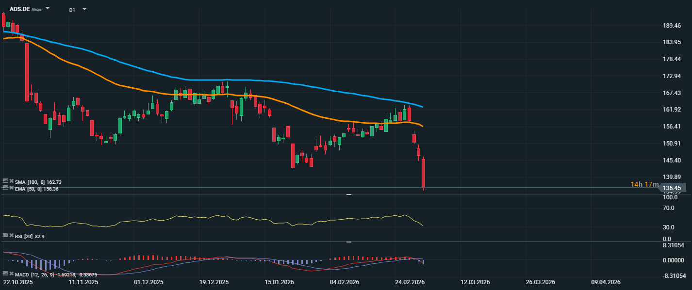The image size is (692, 290).
Task: Open settings icon for MACD indicator
Action: click(5, 274)
